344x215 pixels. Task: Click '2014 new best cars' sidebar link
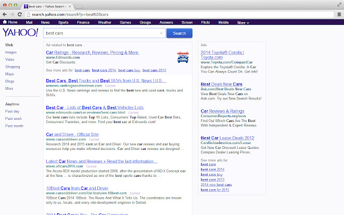click(x=216, y=185)
